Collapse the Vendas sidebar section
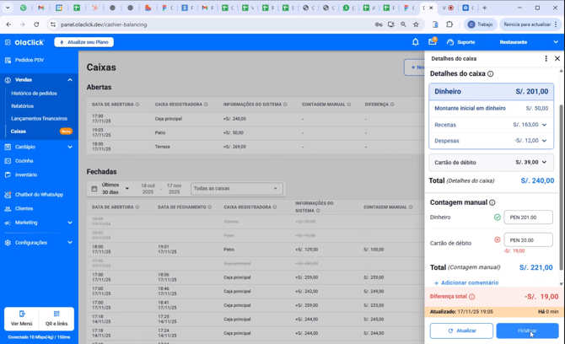This screenshot has height=344, width=565. coord(70,80)
